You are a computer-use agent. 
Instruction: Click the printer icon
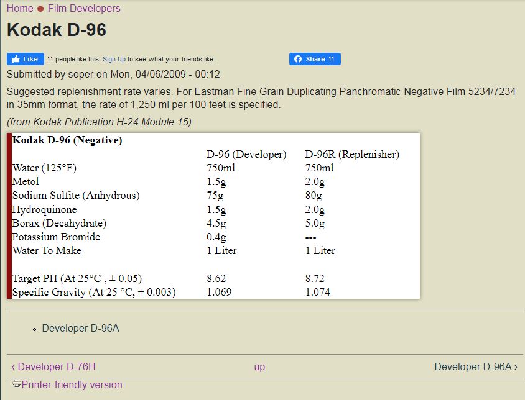(17, 384)
